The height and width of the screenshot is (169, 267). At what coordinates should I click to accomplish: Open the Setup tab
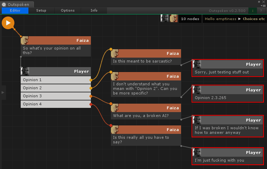[41, 11]
